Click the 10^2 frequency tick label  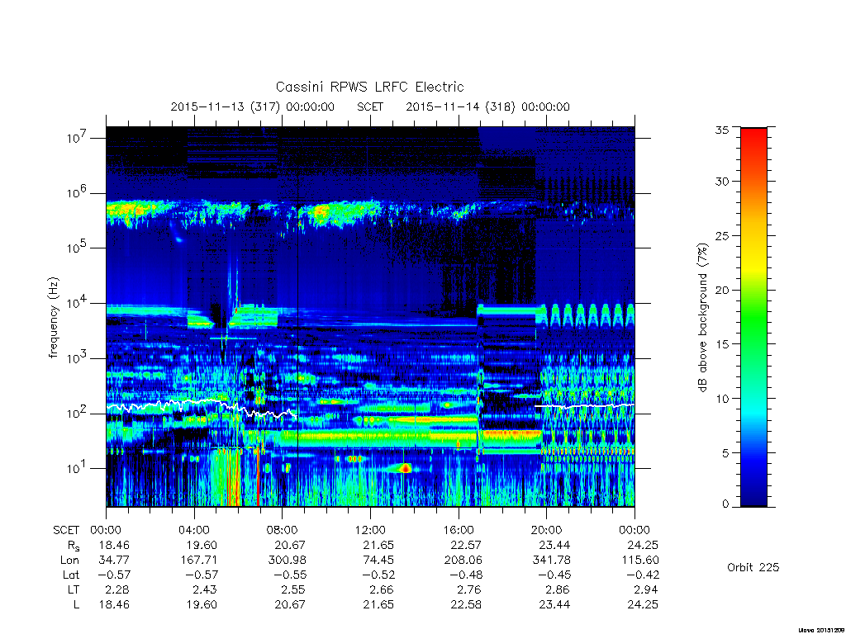77,413
